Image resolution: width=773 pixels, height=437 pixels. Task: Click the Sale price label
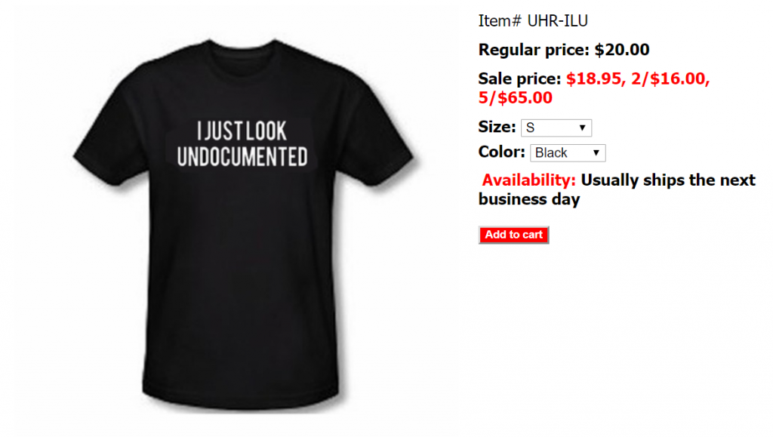point(519,78)
